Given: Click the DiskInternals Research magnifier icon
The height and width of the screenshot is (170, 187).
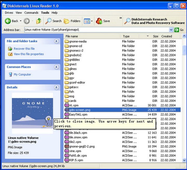Looking at the screenshot, I should click(x=127, y=21).
